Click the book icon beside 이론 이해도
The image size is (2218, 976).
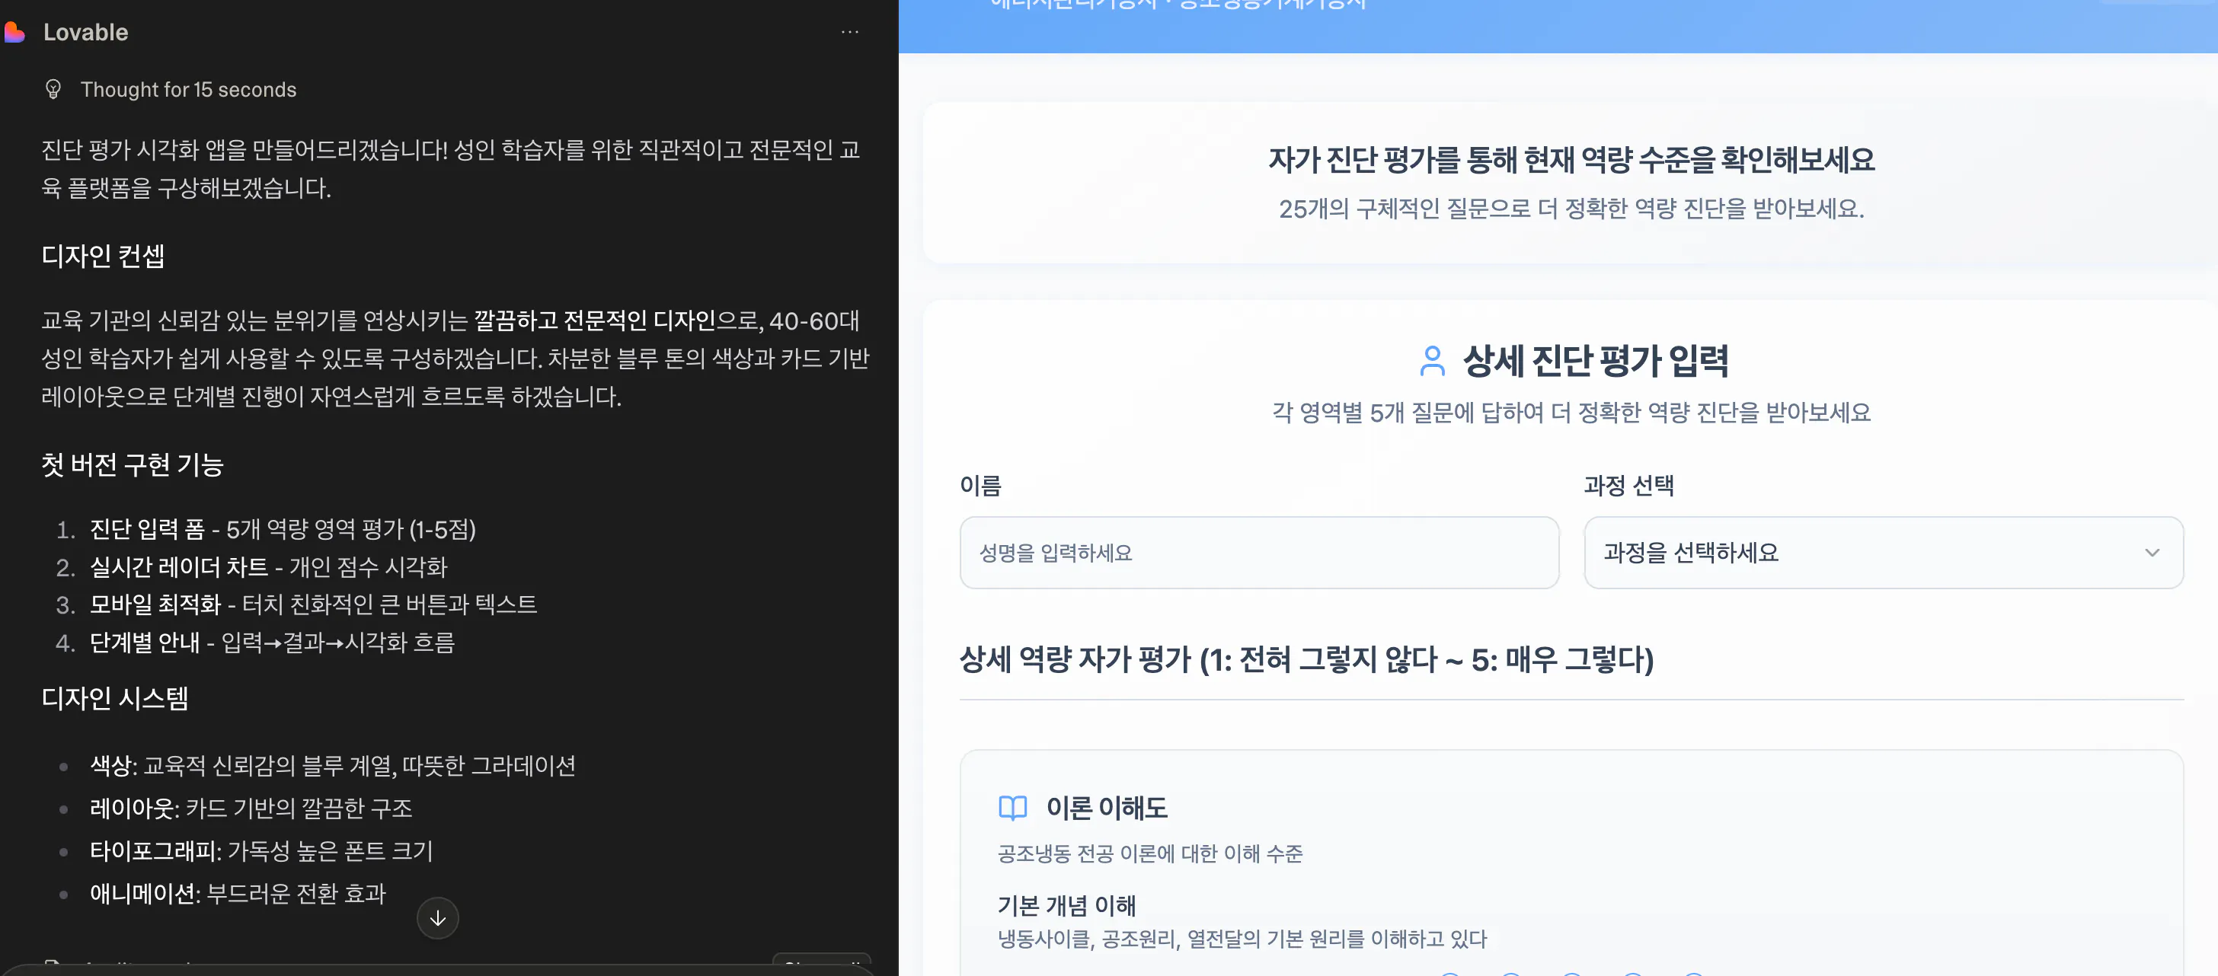(1012, 809)
